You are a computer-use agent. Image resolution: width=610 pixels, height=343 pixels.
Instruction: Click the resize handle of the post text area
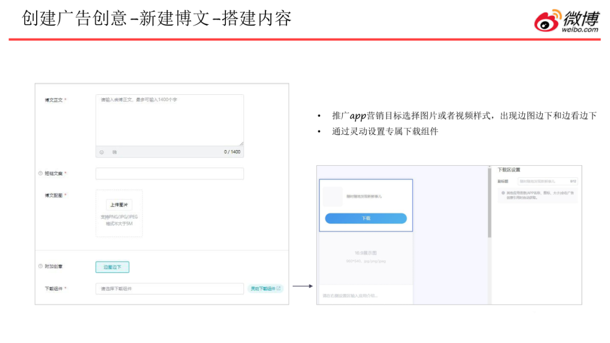pyautogui.click(x=241, y=143)
